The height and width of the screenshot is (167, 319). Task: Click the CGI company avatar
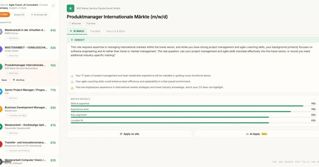pyautogui.click(x=1, y=91)
